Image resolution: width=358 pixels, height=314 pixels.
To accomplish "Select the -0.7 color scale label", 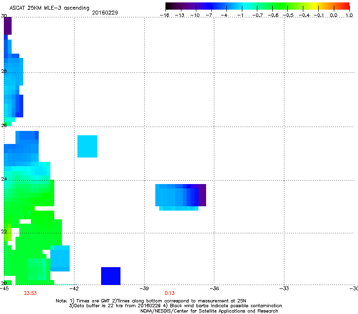I will 257,15.
